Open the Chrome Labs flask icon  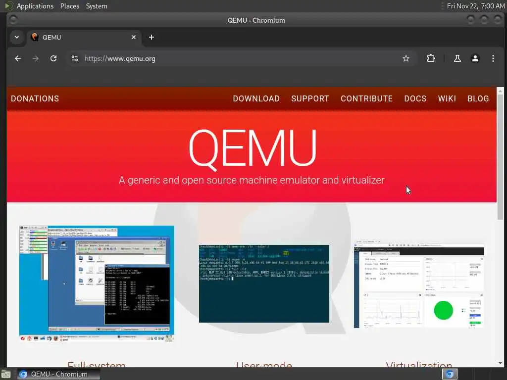[x=457, y=58]
